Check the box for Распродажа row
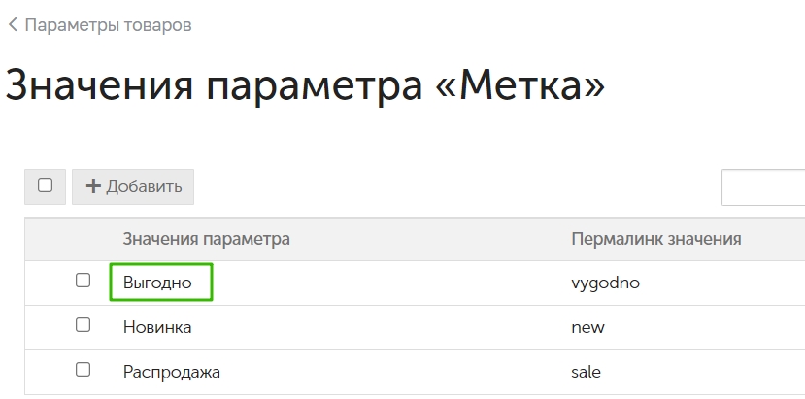805x399 pixels. [84, 370]
